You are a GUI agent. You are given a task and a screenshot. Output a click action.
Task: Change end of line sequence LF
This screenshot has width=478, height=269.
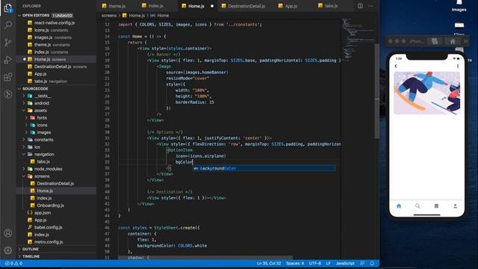329,263
